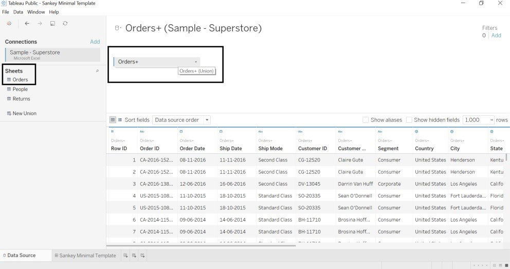Click the number type icon above Row ID

(112, 131)
